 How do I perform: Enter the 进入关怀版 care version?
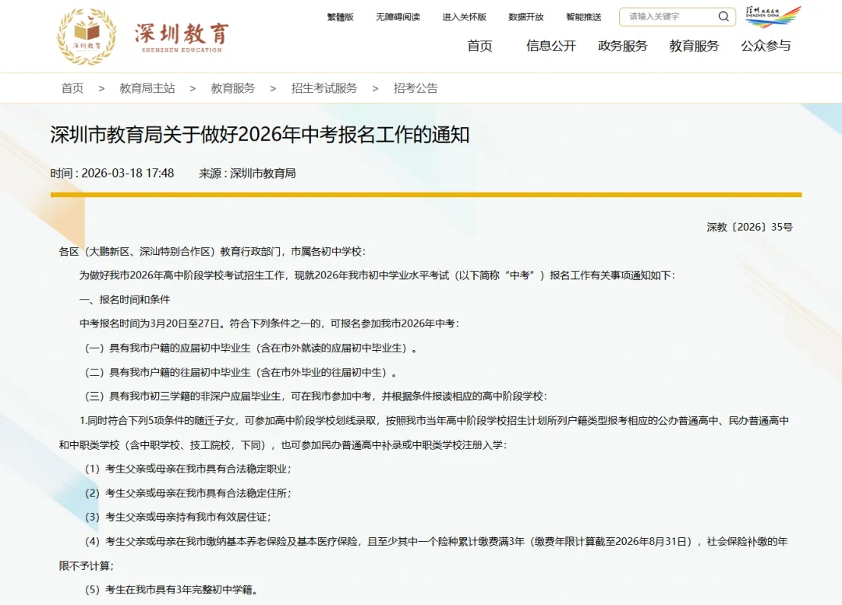[465, 17]
